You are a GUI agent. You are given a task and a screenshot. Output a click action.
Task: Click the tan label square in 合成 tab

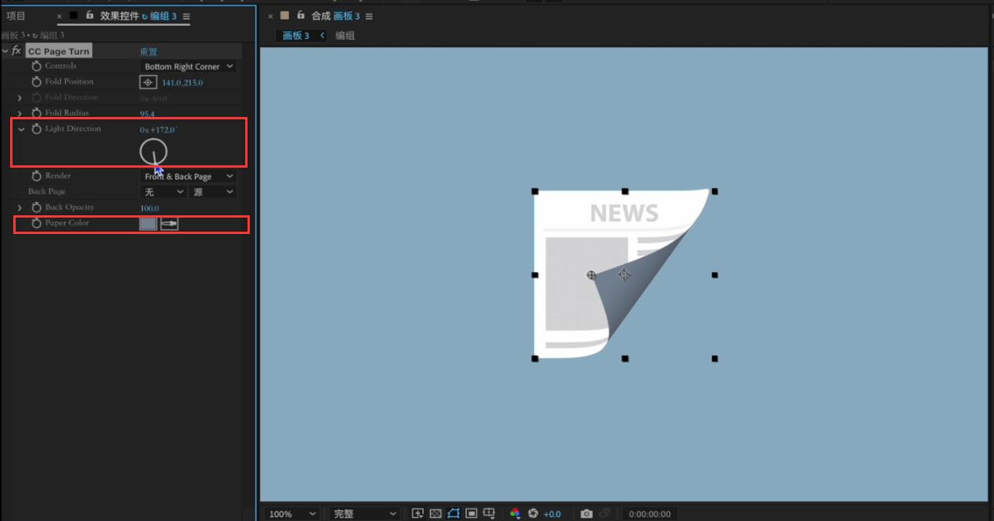coord(284,15)
